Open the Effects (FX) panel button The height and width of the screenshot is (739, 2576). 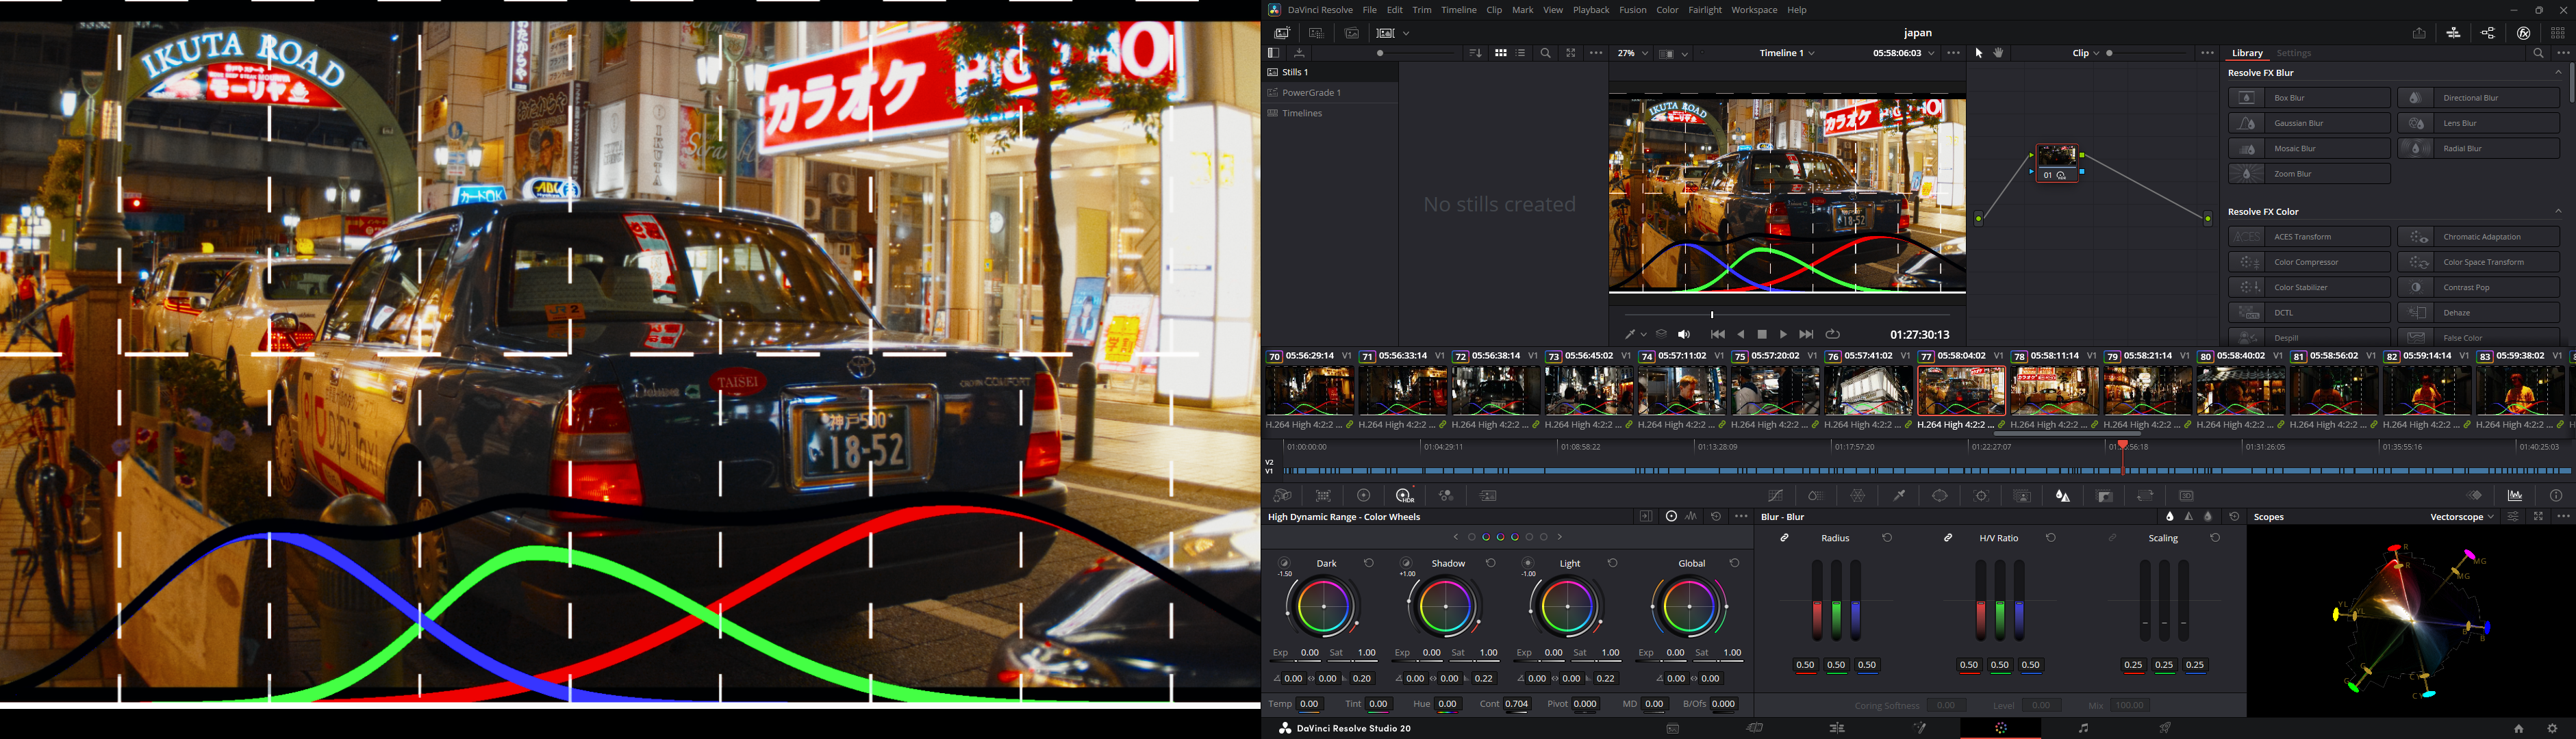tap(2523, 33)
